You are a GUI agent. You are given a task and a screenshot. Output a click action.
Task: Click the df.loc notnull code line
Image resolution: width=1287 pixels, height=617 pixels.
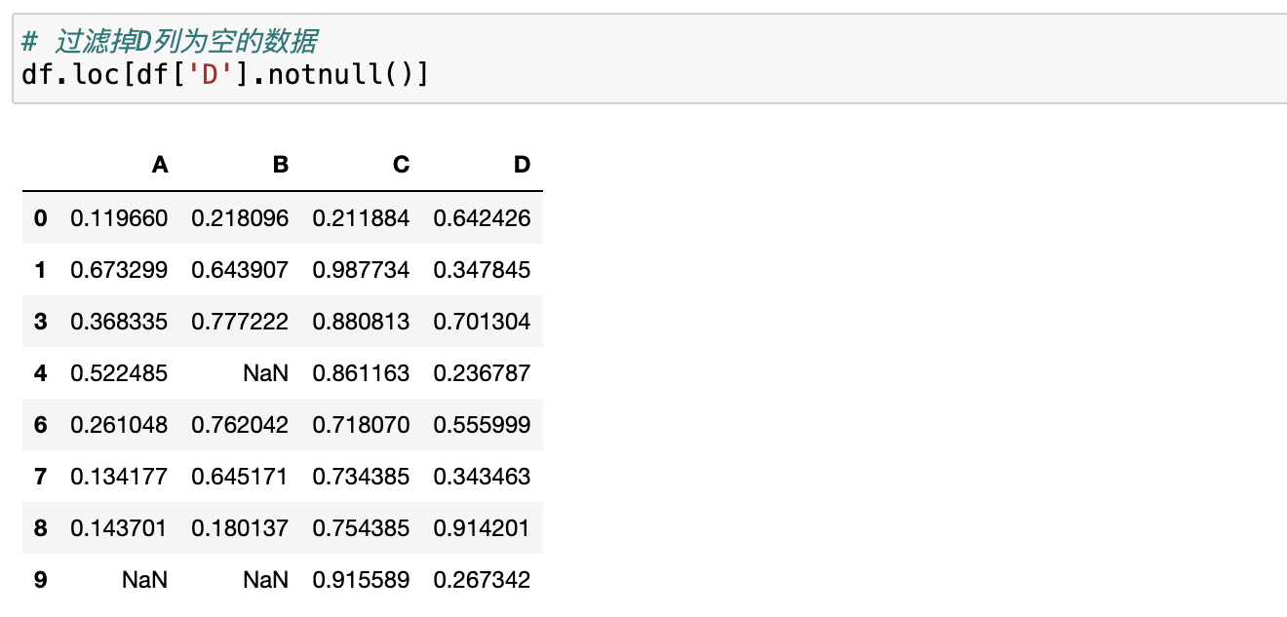click(x=224, y=74)
